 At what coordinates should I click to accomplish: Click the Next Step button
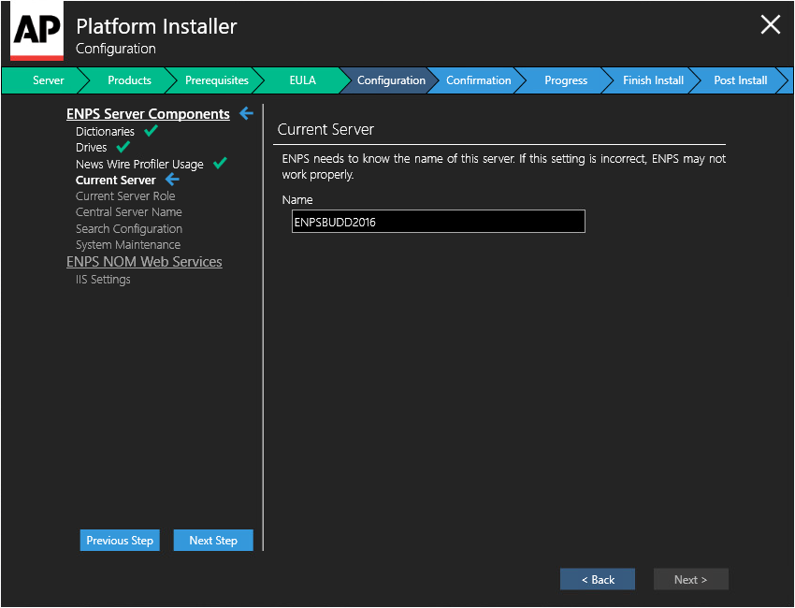tap(213, 540)
